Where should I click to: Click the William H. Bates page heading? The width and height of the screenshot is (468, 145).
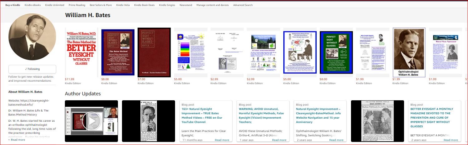click(88, 15)
